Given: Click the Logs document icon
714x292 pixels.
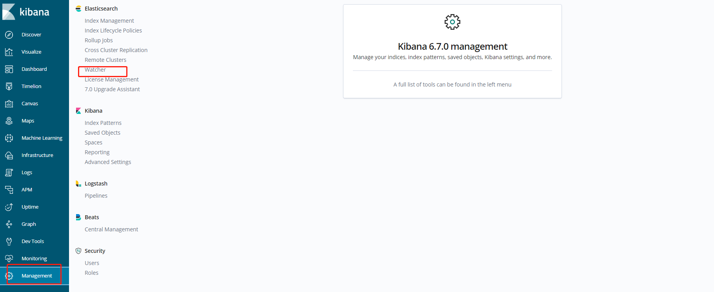Looking at the screenshot, I should pos(9,173).
